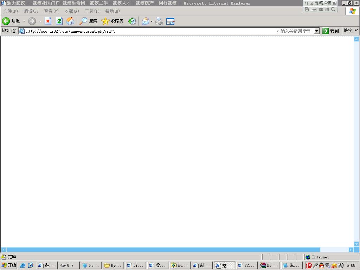Click the Print printer icon
This screenshot has width=360, height=270.
tap(159, 21)
